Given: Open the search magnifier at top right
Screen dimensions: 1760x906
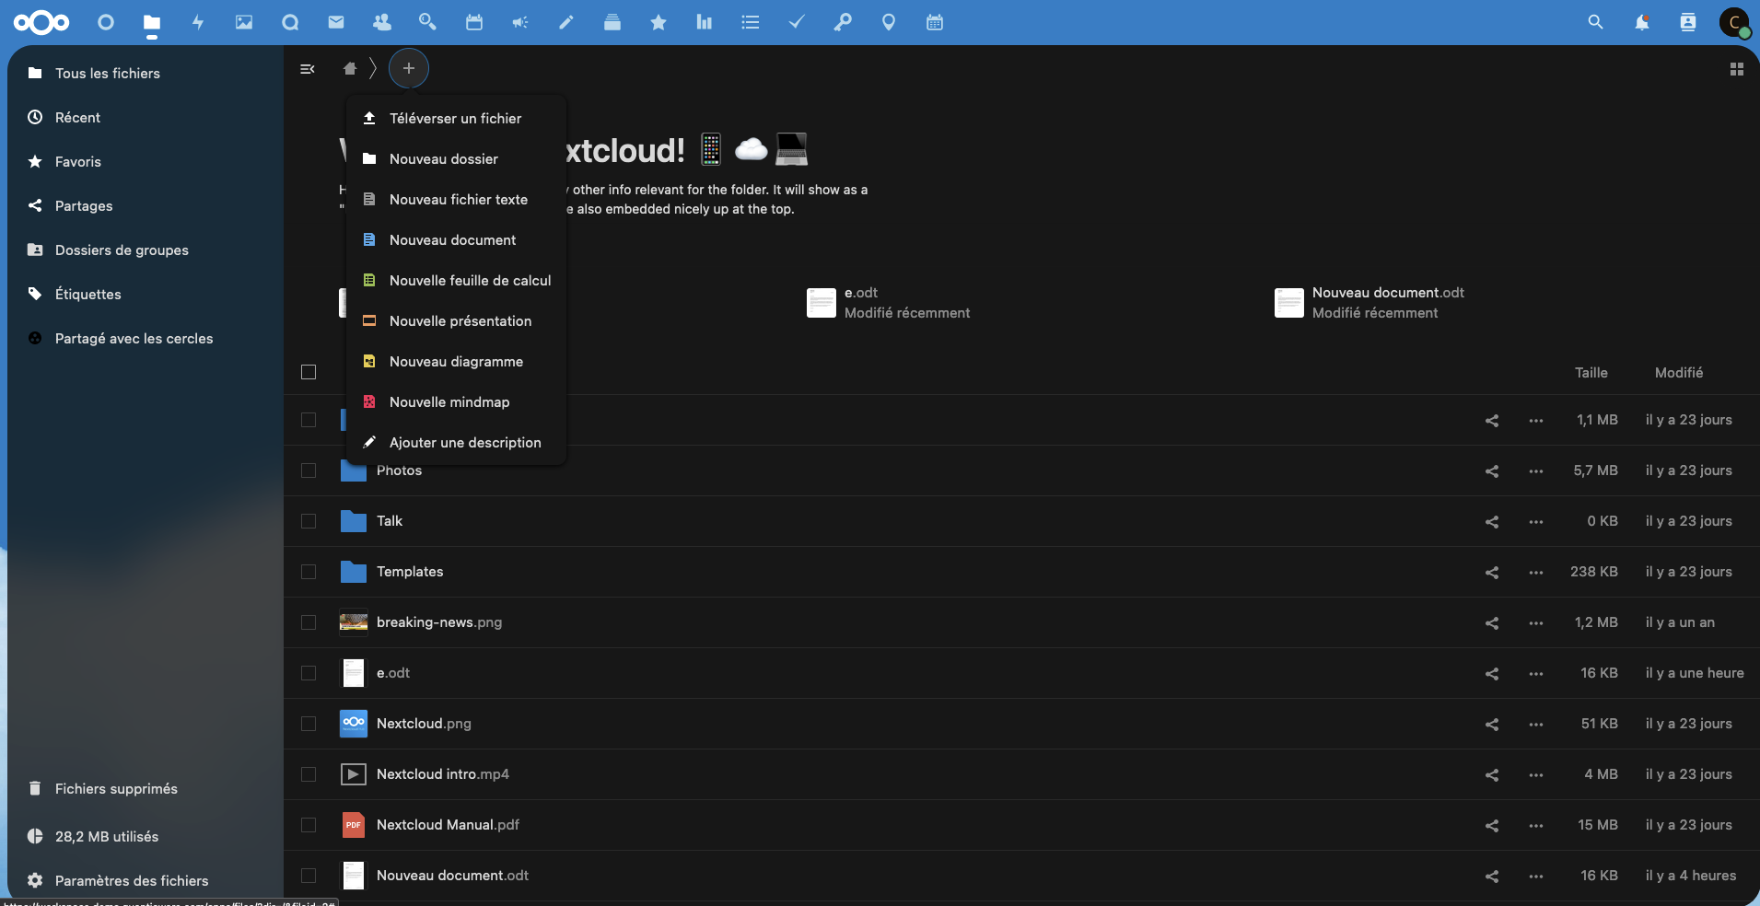Looking at the screenshot, I should 1595,22.
